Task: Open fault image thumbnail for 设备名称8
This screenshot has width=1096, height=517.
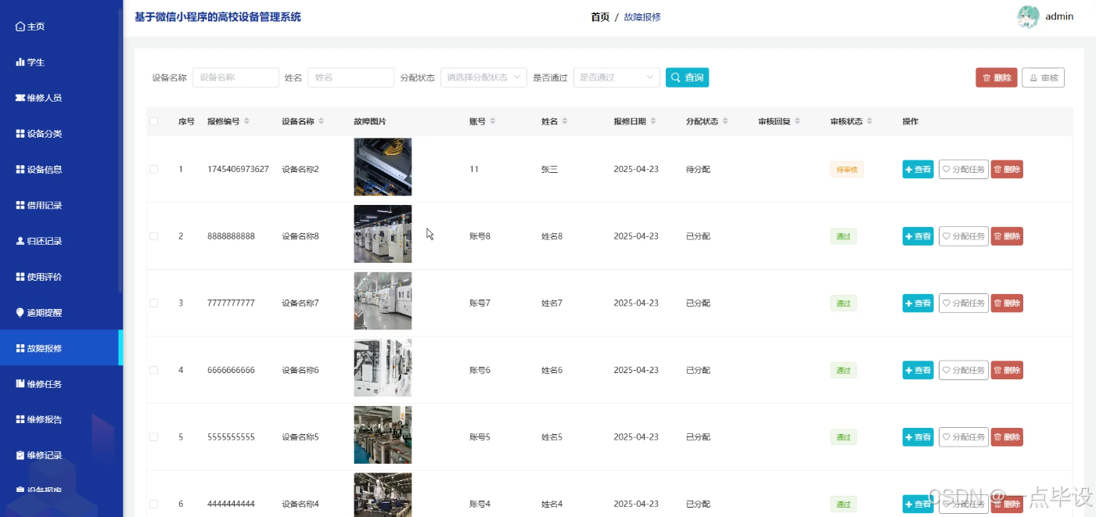Action: (x=383, y=234)
